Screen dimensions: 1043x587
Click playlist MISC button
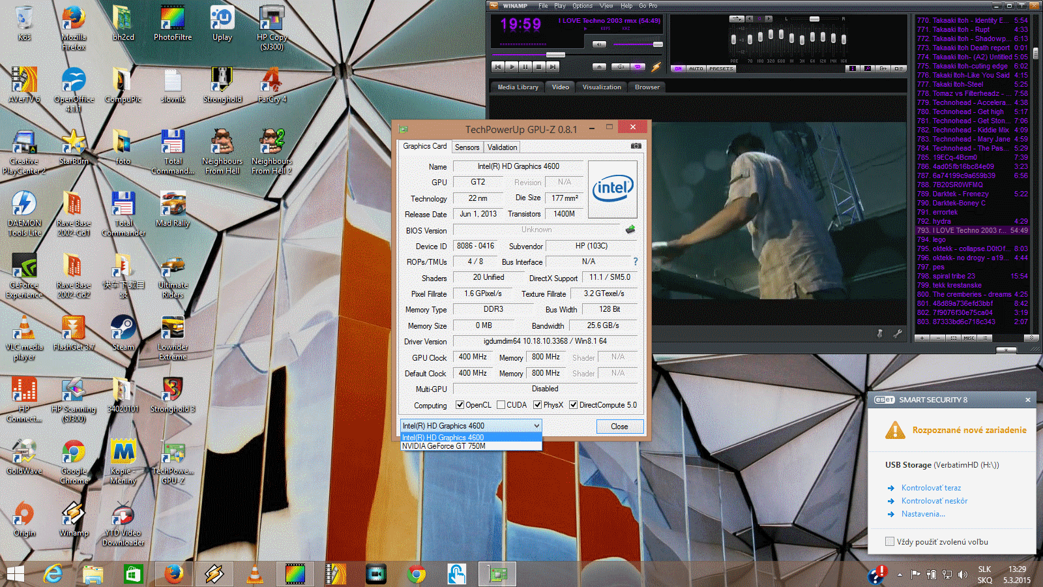point(969,338)
